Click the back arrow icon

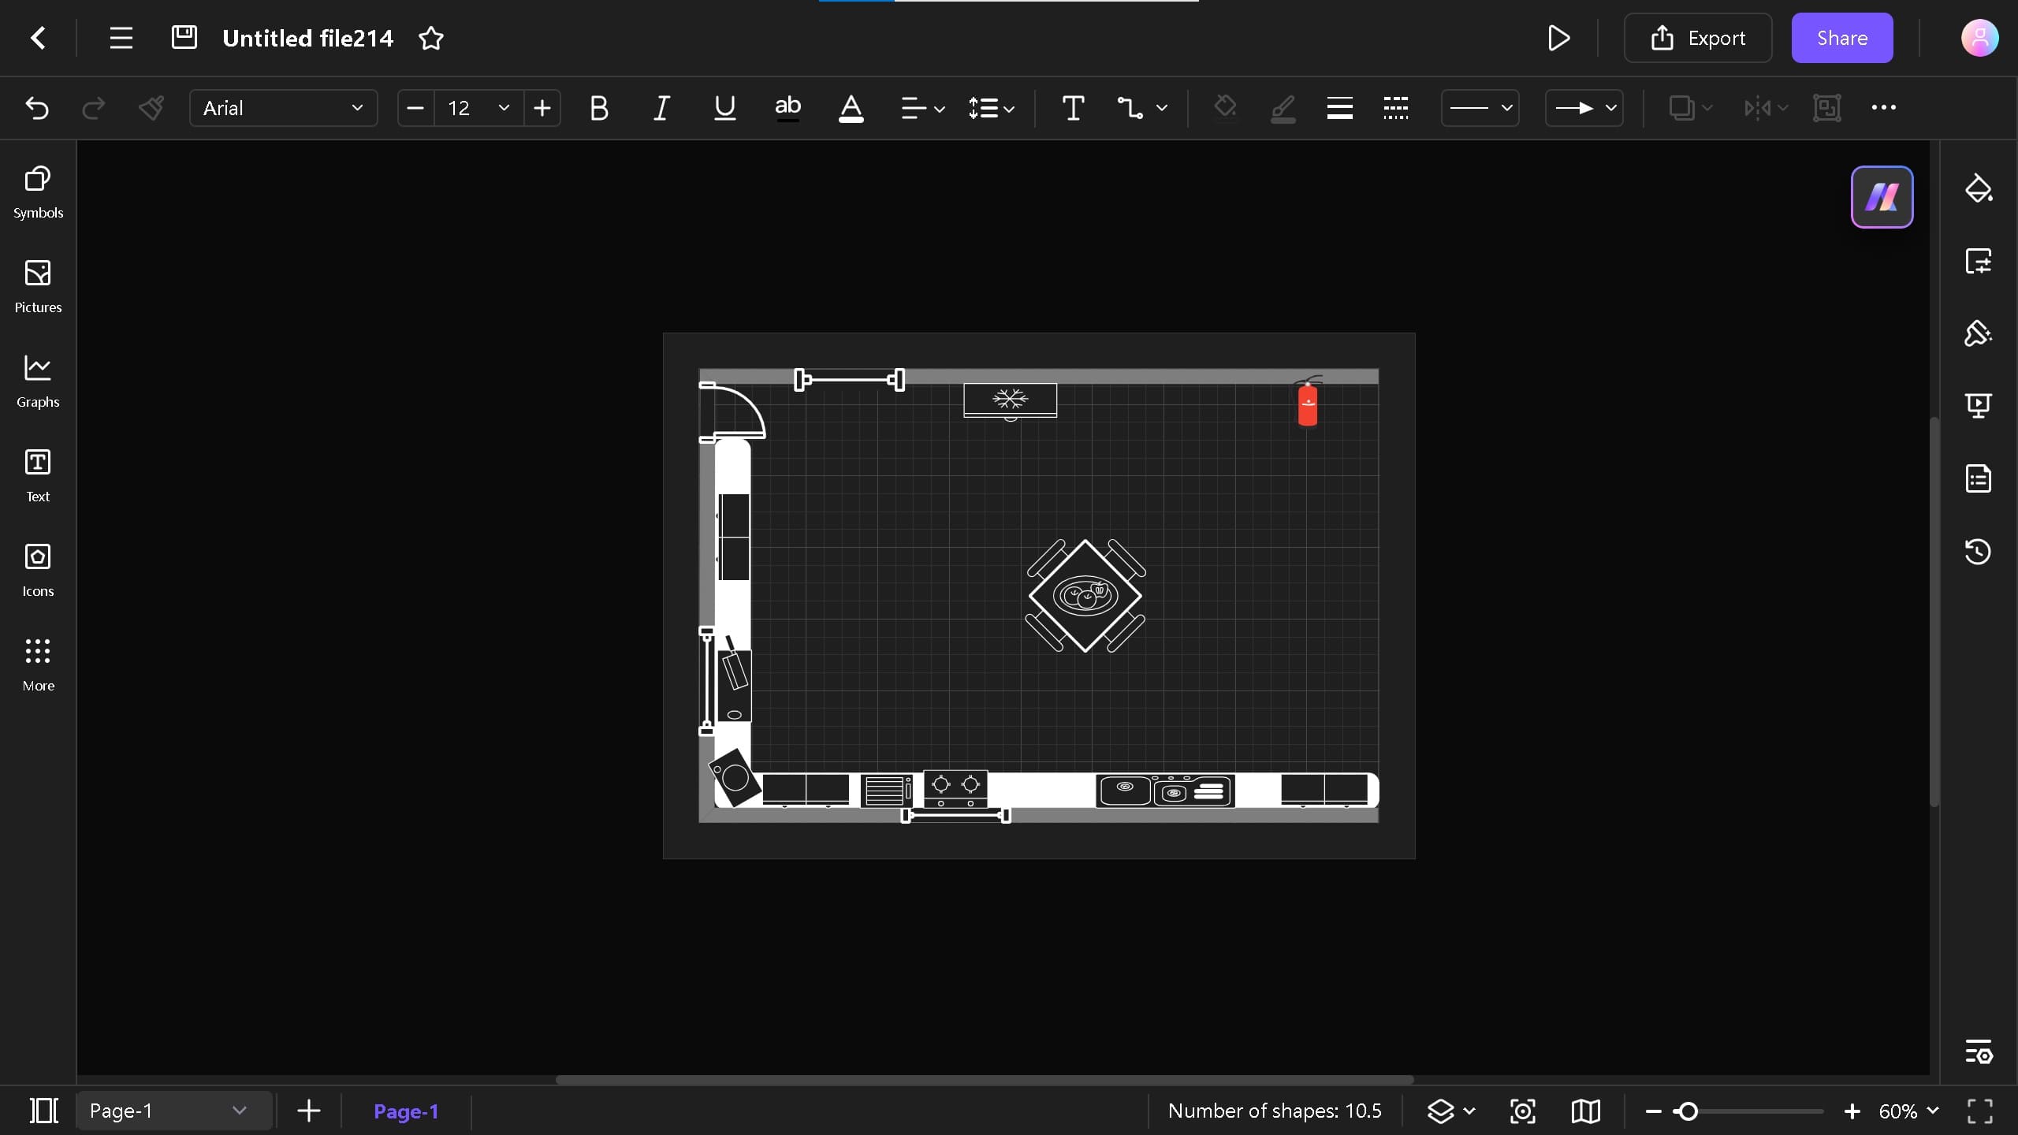(x=38, y=38)
